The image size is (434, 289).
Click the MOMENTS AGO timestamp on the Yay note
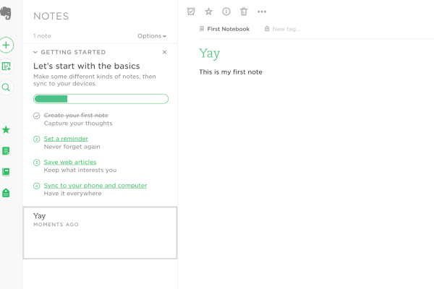(x=56, y=224)
